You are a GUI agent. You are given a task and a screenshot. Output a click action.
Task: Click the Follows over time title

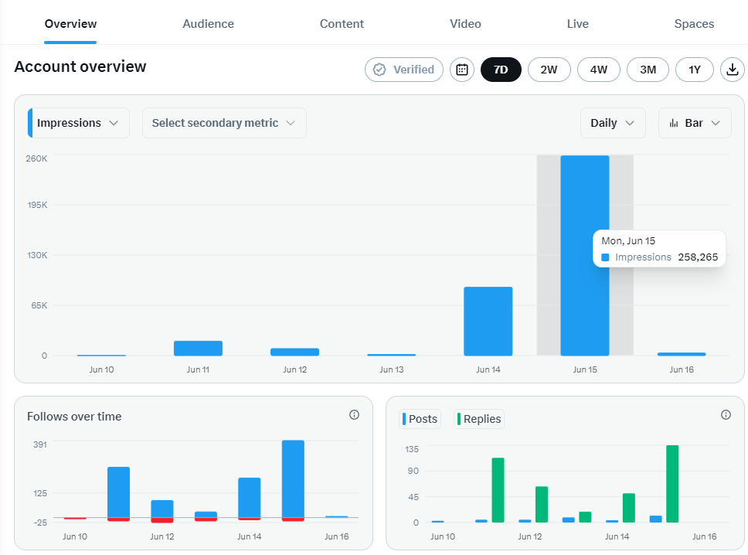[x=74, y=417]
